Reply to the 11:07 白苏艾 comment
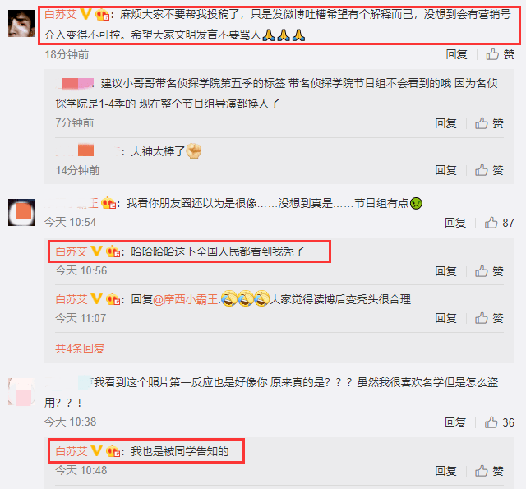 [x=445, y=318]
